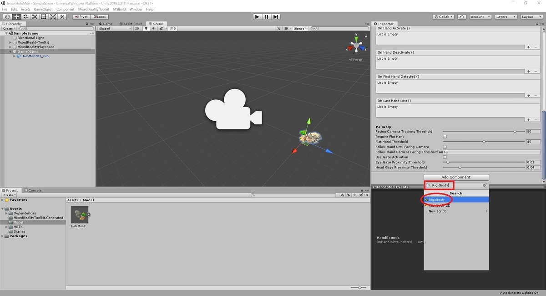The height and width of the screenshot is (296, 546).
Task: Expand HoloMon283_Glb in Hierarchy
Action: tap(15, 56)
